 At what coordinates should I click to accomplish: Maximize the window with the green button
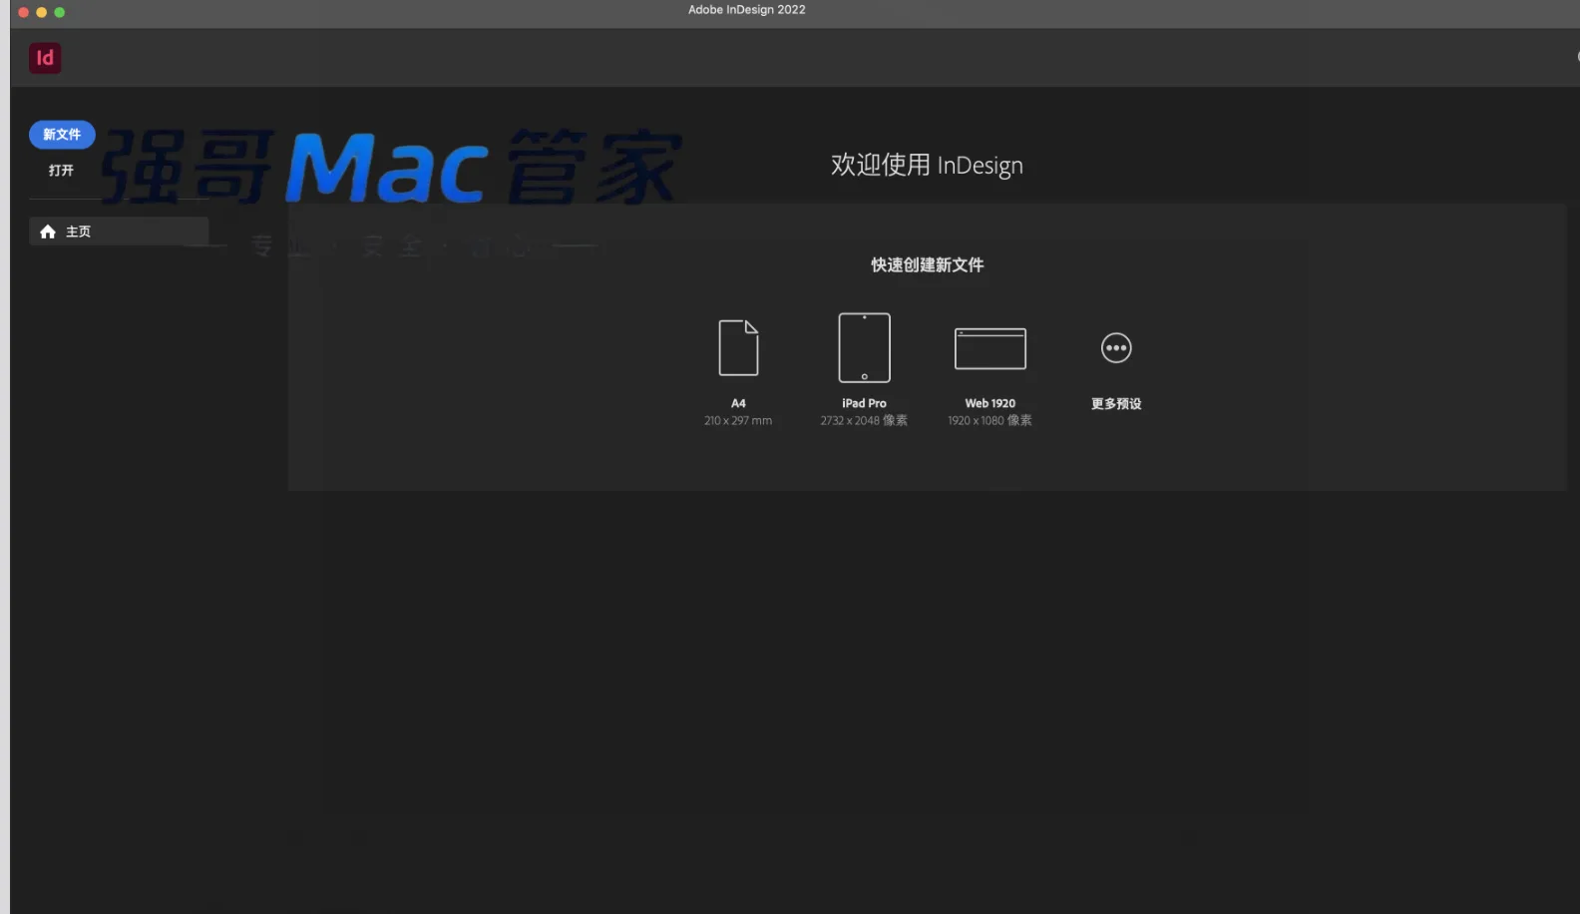pos(60,12)
